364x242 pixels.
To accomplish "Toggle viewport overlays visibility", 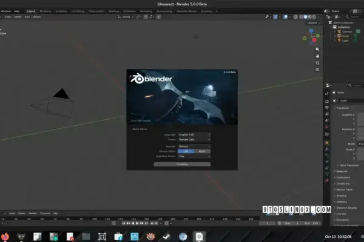I will pyautogui.click(x=286, y=17).
